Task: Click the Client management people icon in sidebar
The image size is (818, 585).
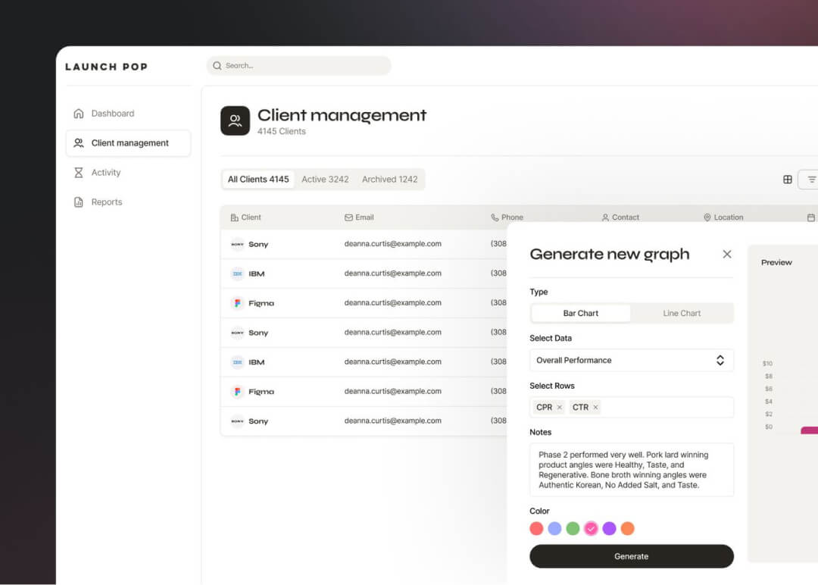Action: coord(78,143)
